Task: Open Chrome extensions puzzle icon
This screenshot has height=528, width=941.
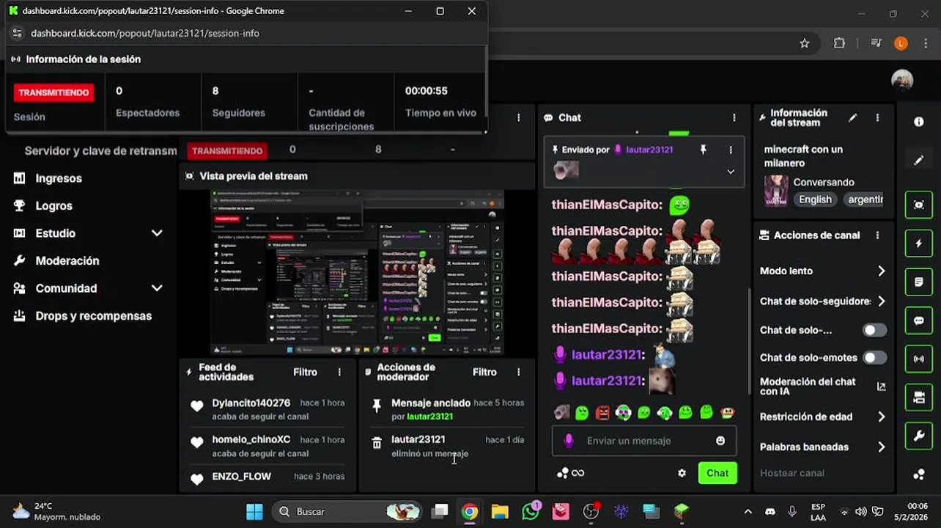Action: pyautogui.click(x=840, y=43)
